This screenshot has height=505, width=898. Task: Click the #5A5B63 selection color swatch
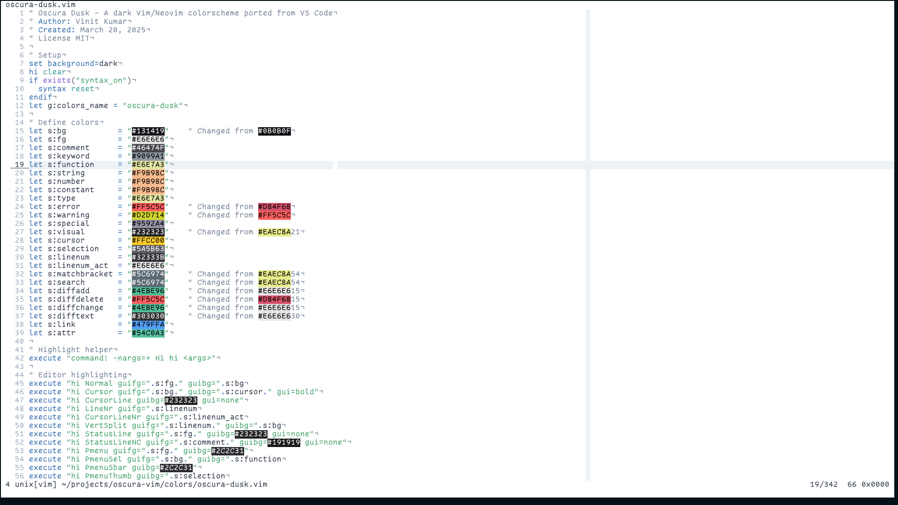coord(148,249)
